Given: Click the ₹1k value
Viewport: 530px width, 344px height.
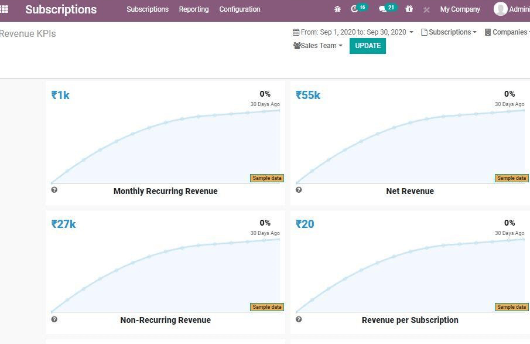Looking at the screenshot, I should pyautogui.click(x=60, y=95).
